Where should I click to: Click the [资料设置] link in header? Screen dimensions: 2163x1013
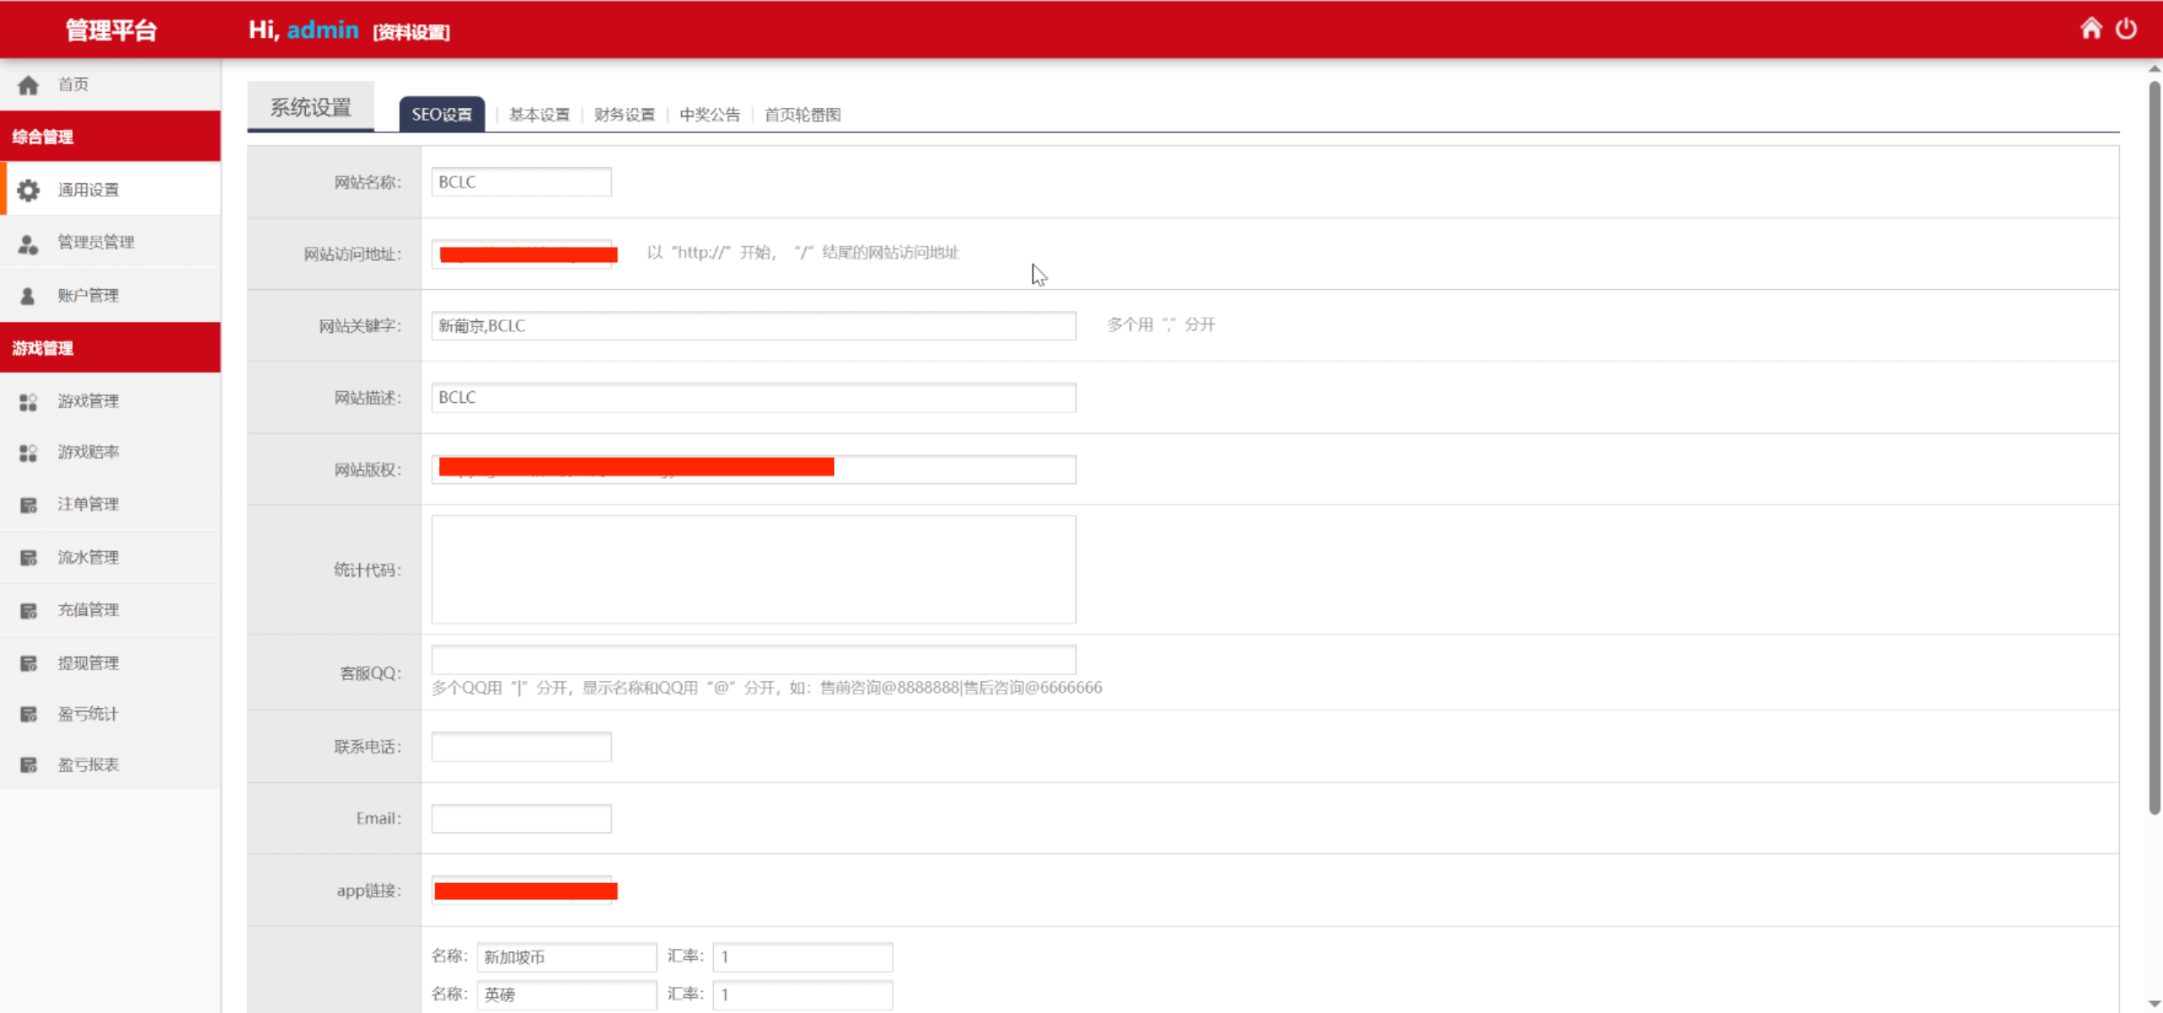tap(411, 32)
